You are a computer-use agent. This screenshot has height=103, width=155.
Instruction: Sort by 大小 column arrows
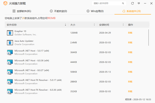tap(94, 25)
